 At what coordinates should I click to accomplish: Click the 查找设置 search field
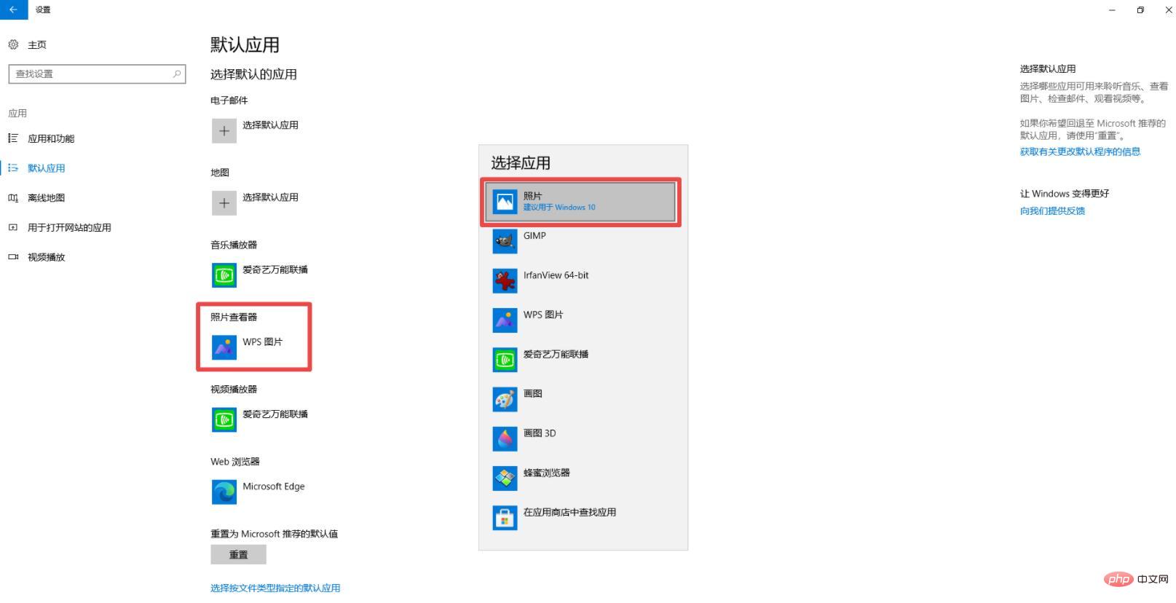tap(97, 74)
